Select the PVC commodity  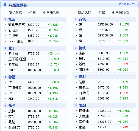point(11,82)
